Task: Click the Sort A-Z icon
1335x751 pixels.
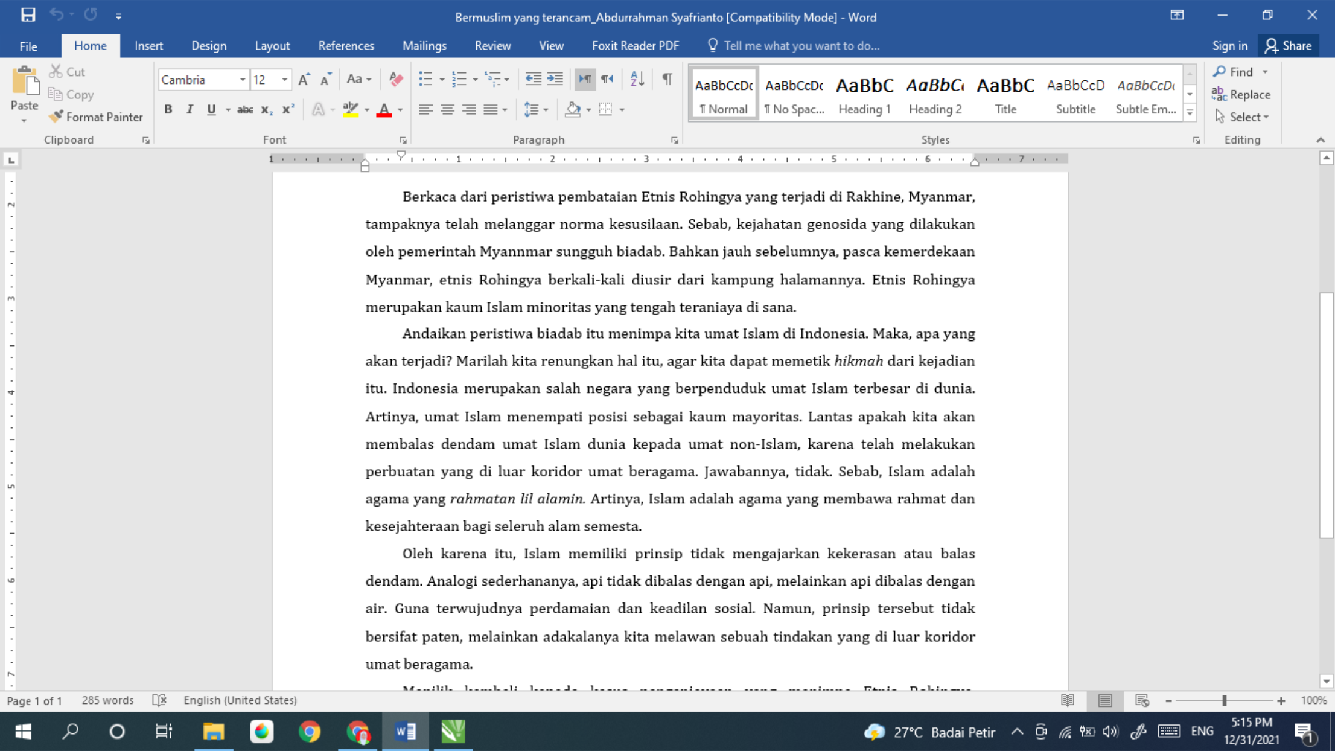Action: 637,79
